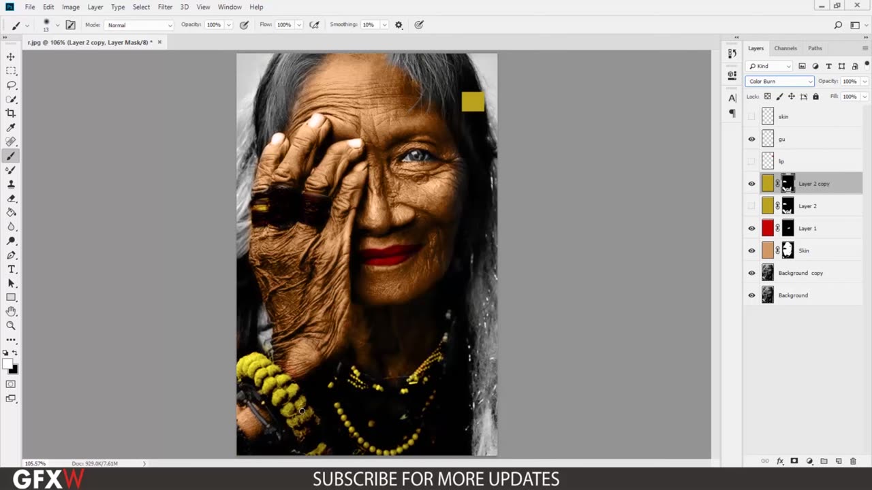Hide the Layer 2 copy layer
872x490 pixels.
(751, 184)
